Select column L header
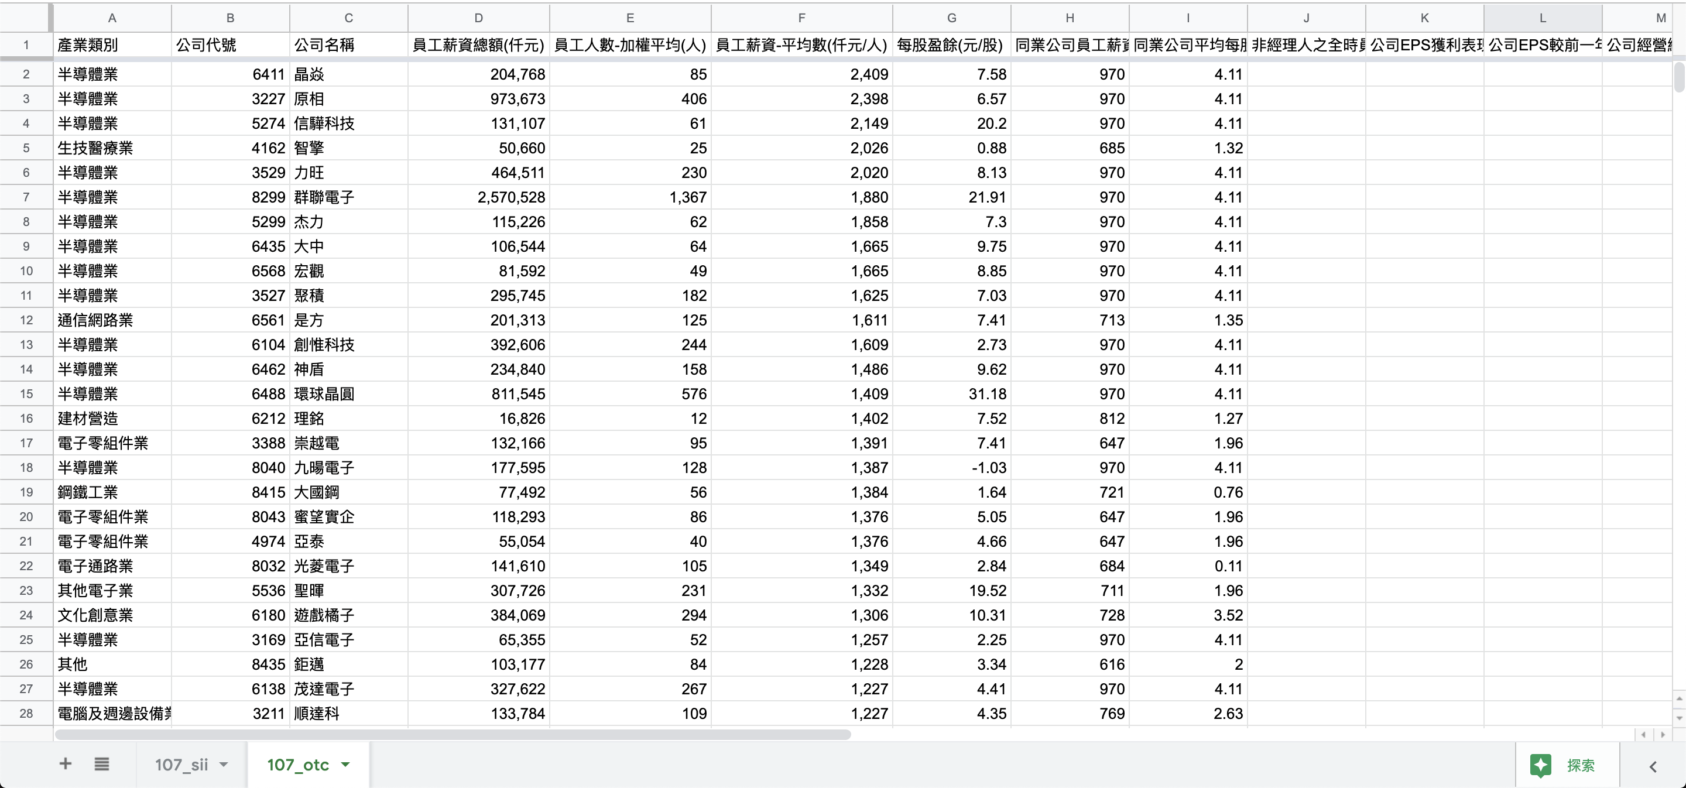This screenshot has height=788, width=1686. (x=1543, y=18)
